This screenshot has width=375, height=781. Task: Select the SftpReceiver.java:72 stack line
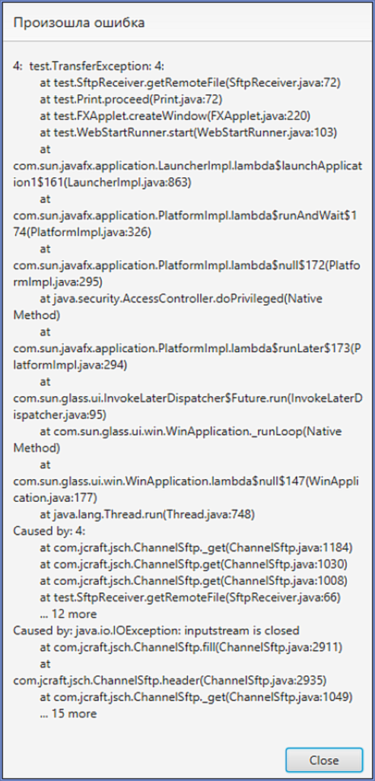coord(190,82)
